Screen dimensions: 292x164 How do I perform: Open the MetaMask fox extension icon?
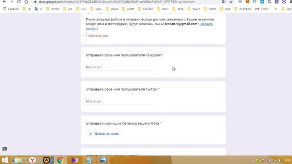(x=247, y=2)
